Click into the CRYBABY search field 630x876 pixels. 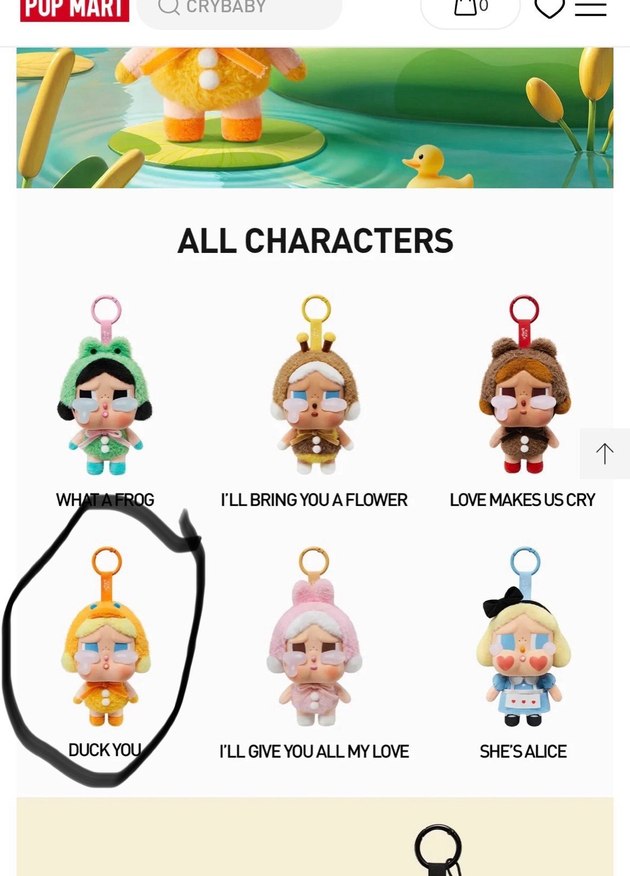(240, 11)
